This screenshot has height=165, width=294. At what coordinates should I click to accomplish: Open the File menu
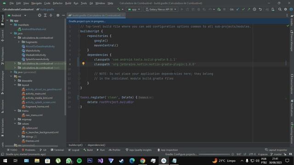coord(11,3)
